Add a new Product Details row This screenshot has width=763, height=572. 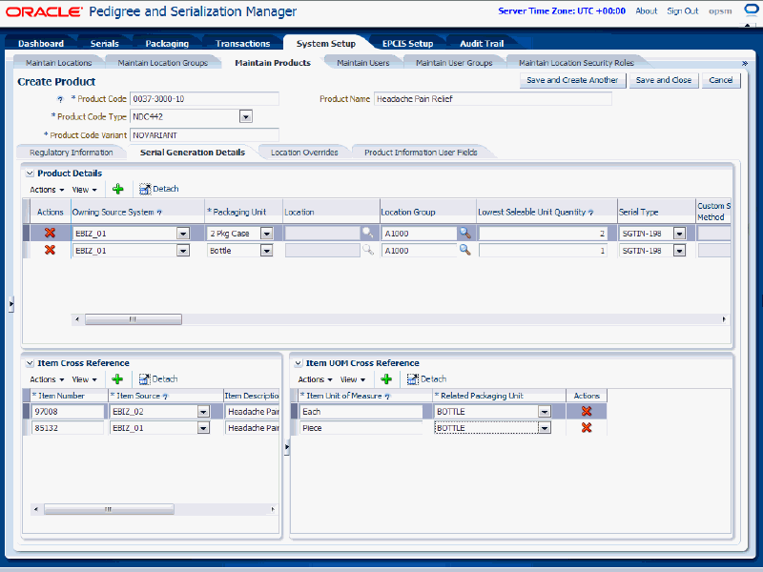click(117, 189)
